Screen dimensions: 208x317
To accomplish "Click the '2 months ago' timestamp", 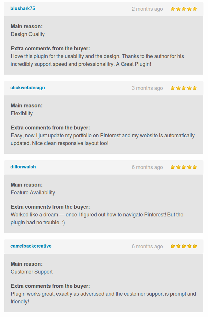I will 147,9.
